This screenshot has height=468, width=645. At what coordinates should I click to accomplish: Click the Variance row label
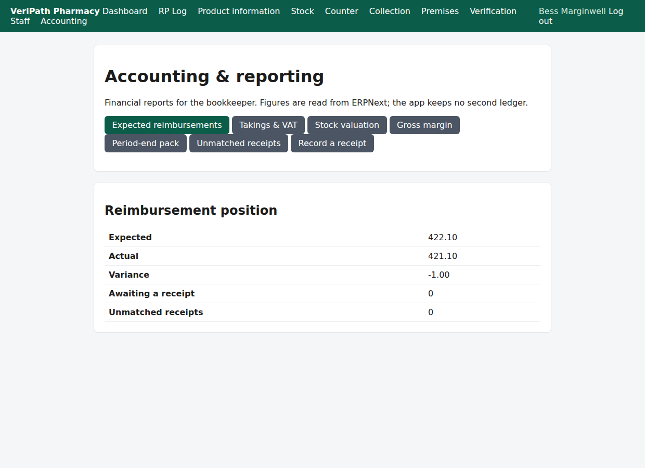[x=129, y=275]
